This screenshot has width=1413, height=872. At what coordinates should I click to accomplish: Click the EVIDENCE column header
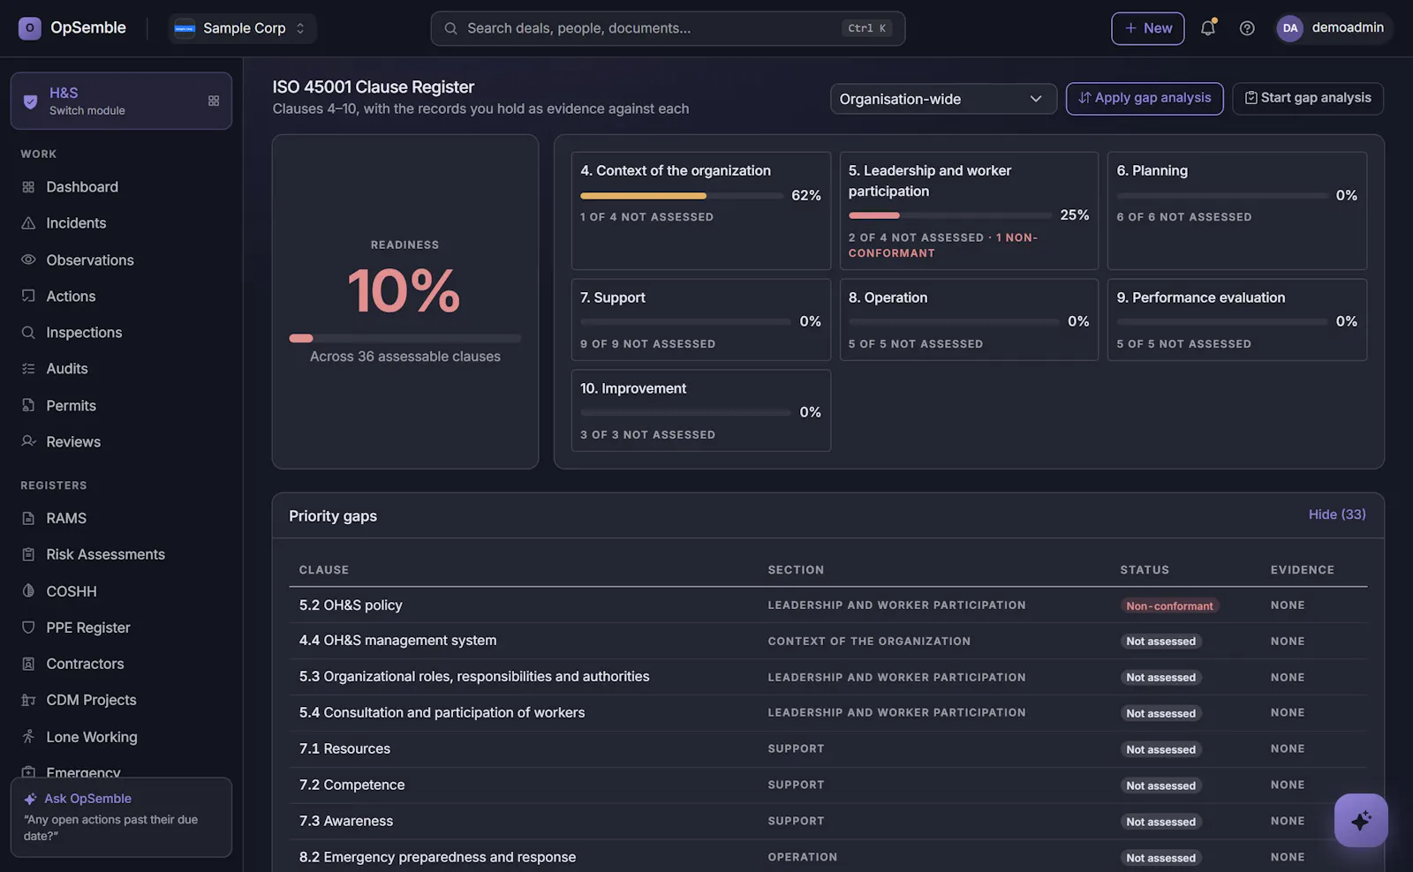pyautogui.click(x=1302, y=570)
